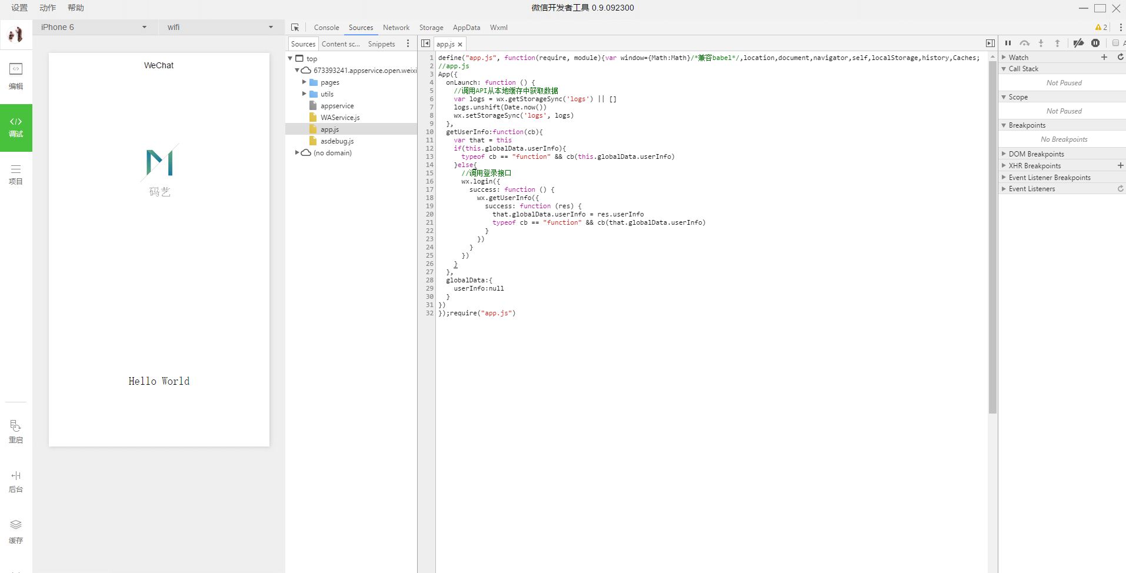Click the 重启 restart sidebar icon
Viewport: 1126px width, 573px height.
click(16, 431)
